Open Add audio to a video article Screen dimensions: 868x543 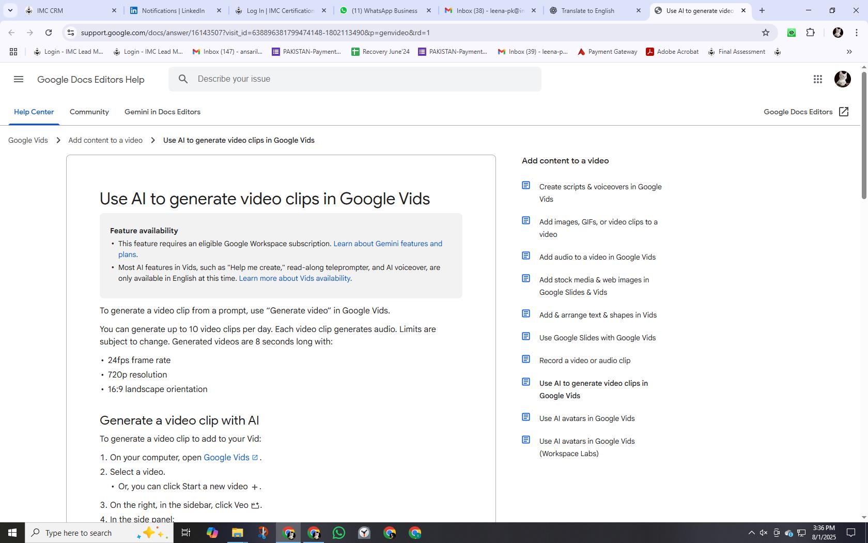click(597, 257)
